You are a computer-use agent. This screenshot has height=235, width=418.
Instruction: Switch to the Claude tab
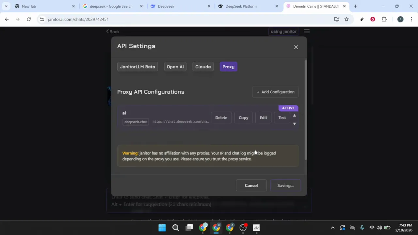(x=203, y=67)
